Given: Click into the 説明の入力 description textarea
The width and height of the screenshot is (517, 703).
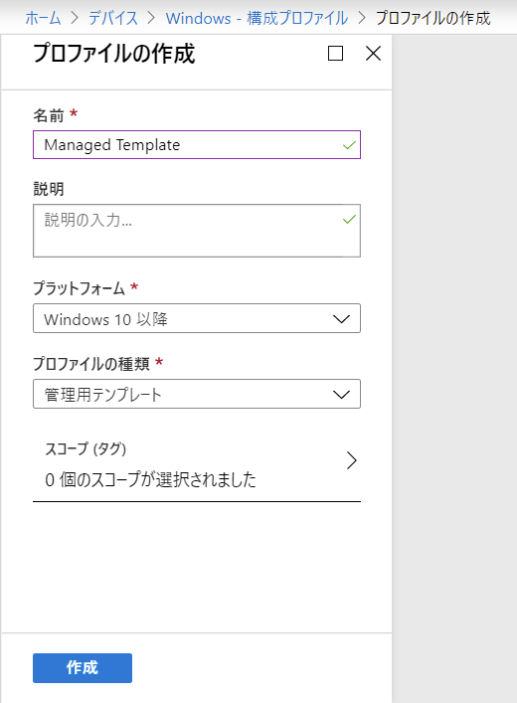Looking at the screenshot, I should tap(197, 231).
